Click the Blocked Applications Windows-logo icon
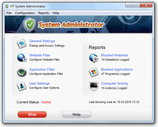 94,72
